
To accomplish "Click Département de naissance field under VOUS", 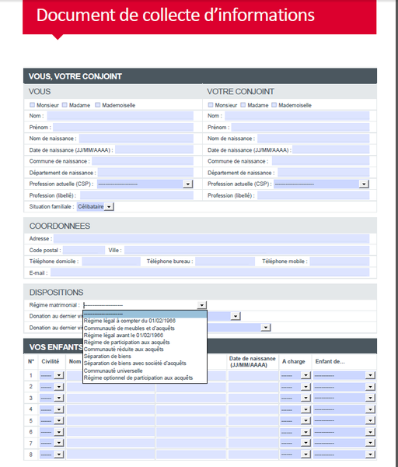I will click(146, 173).
